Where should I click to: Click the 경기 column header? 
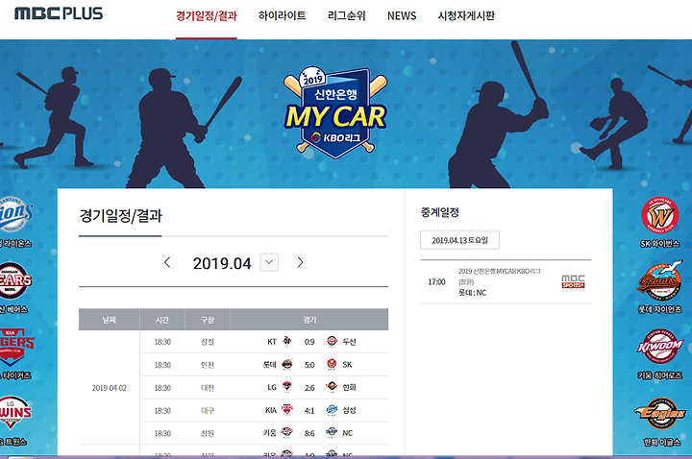click(x=309, y=320)
